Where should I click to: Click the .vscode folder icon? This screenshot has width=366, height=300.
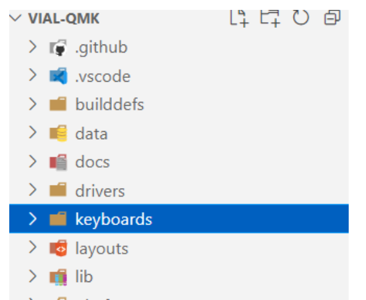pos(58,76)
